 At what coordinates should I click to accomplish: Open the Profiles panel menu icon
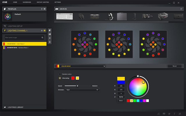click(x=44, y=9)
